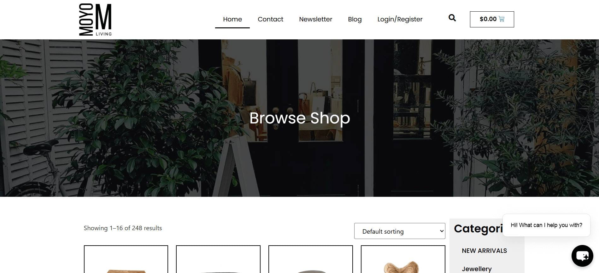
Task: Open the chat widget bubble icon
Action: click(582, 256)
